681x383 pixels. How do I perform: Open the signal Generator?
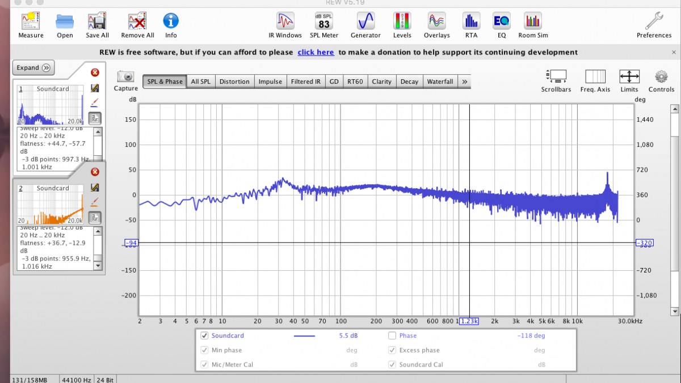coord(365,21)
